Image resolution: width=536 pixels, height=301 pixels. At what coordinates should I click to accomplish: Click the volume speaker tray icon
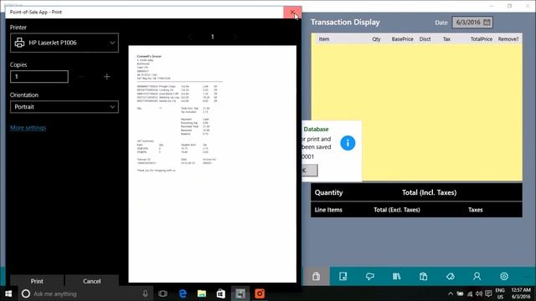(478, 293)
